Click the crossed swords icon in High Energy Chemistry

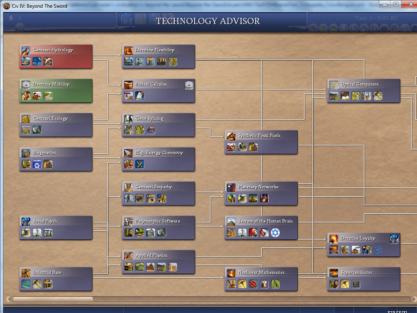140,164
